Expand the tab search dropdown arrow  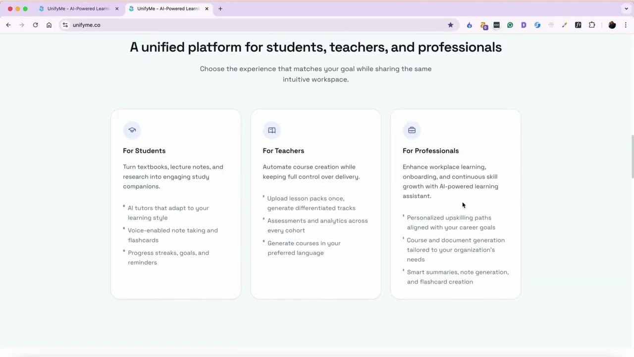point(626,8)
